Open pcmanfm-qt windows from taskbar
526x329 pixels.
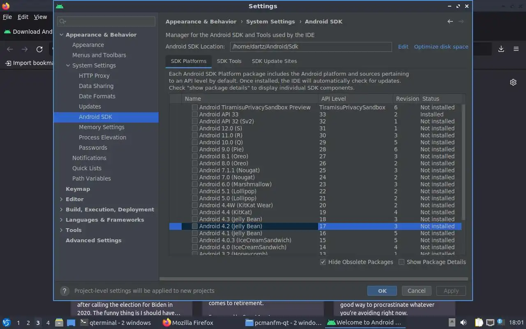click(x=284, y=322)
